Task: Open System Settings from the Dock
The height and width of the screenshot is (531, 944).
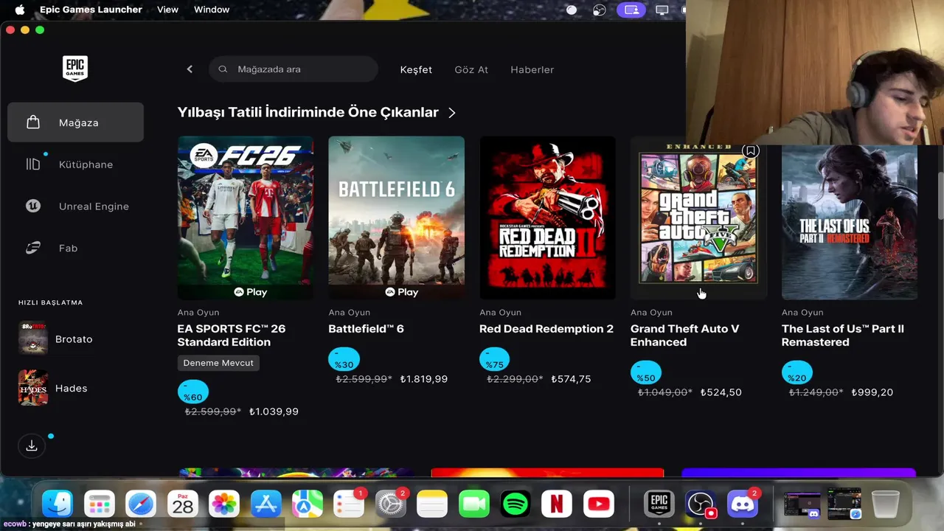Action: 391,504
